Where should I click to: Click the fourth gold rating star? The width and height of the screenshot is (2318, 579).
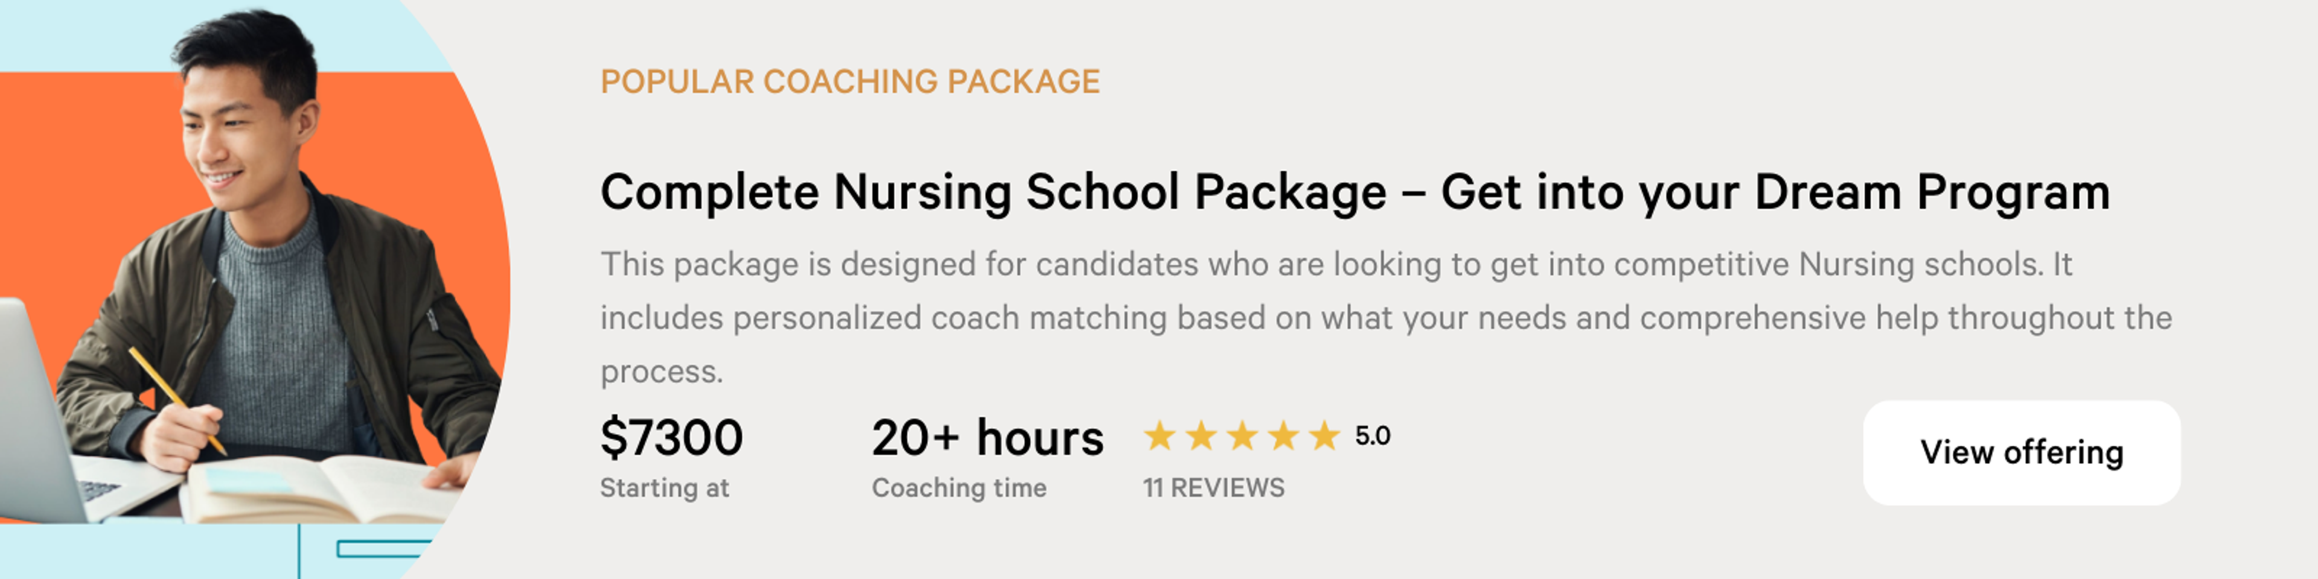[1283, 436]
